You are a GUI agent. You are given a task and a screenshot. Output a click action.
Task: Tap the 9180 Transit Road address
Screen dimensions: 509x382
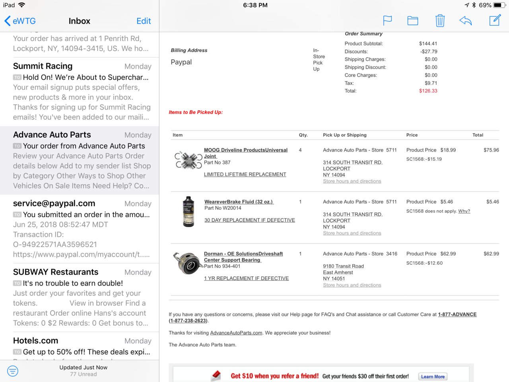[343, 273]
